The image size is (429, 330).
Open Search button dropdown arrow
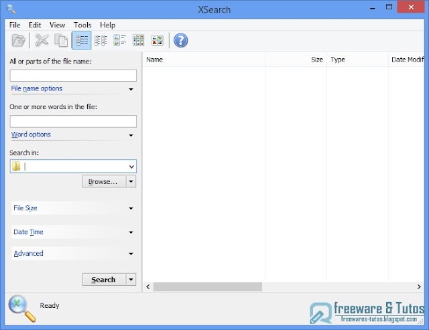click(x=131, y=279)
